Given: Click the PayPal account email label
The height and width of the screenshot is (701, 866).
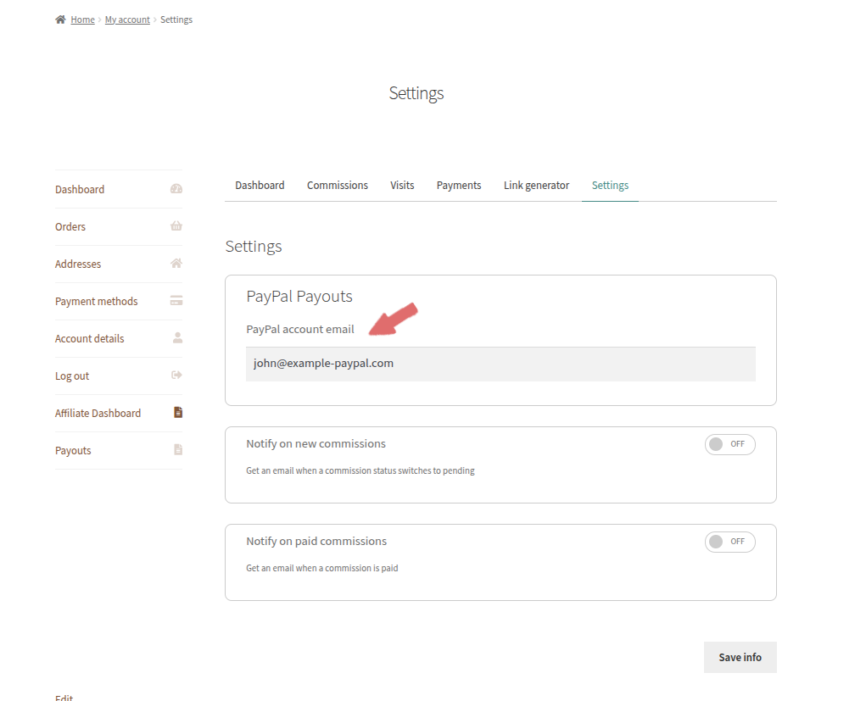Looking at the screenshot, I should coord(300,330).
